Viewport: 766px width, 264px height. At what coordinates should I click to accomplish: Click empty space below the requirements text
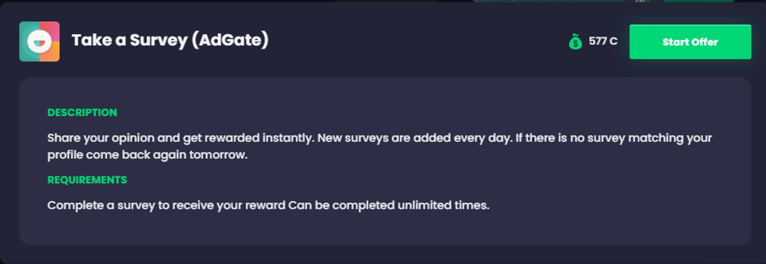pos(385,229)
